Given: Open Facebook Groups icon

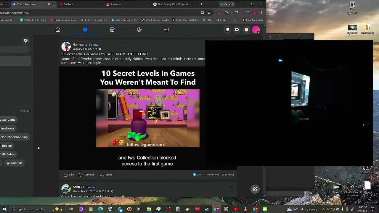Looking at the screenshot, I should (x=139, y=30).
